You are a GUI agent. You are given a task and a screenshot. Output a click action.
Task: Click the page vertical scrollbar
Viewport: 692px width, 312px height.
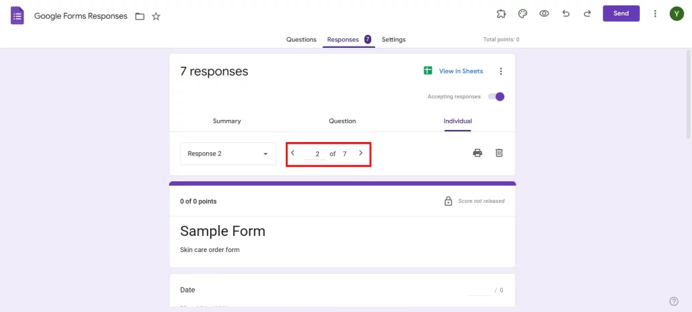(x=689, y=94)
